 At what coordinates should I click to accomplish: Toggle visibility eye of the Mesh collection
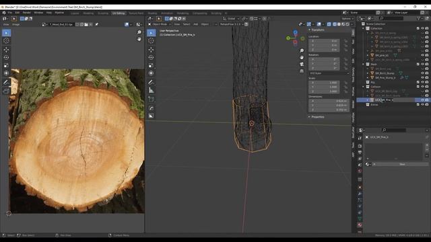coord(422,65)
